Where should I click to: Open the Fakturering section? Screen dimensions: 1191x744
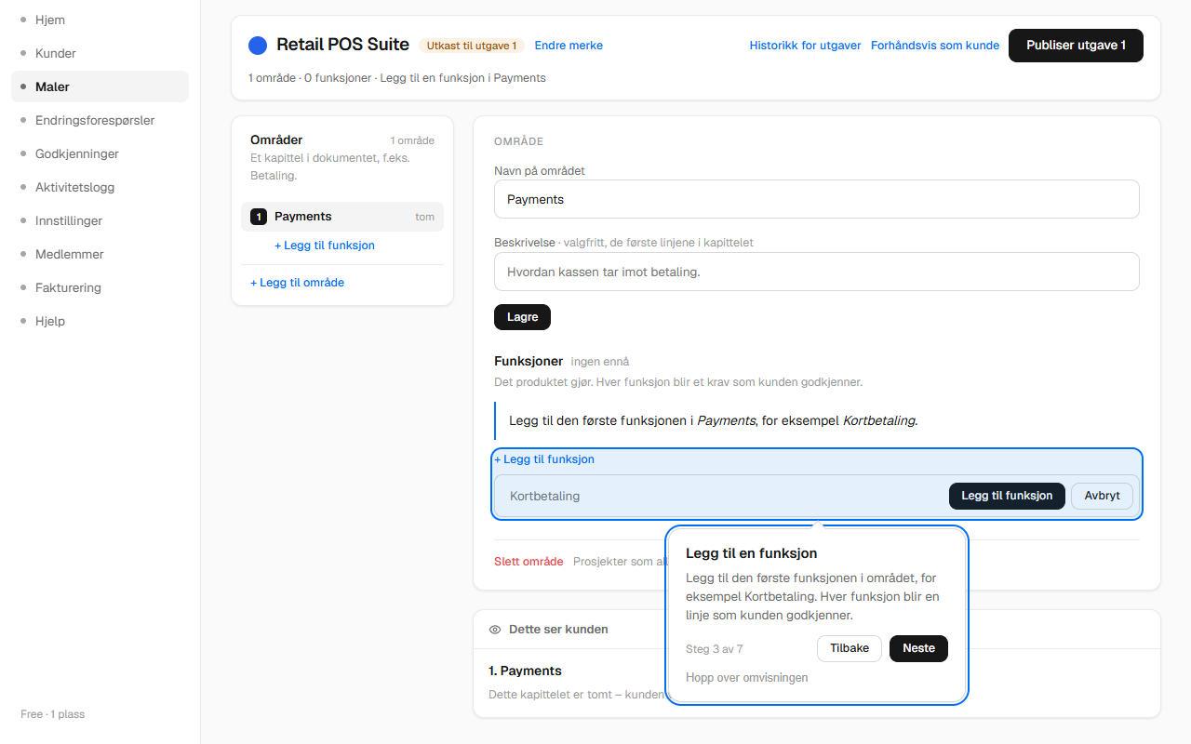(100, 287)
